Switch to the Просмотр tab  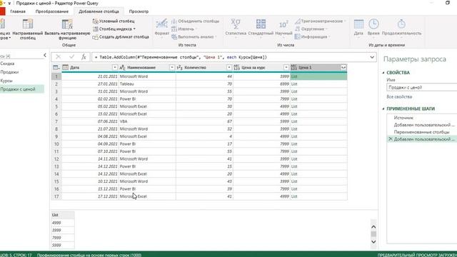pos(139,11)
